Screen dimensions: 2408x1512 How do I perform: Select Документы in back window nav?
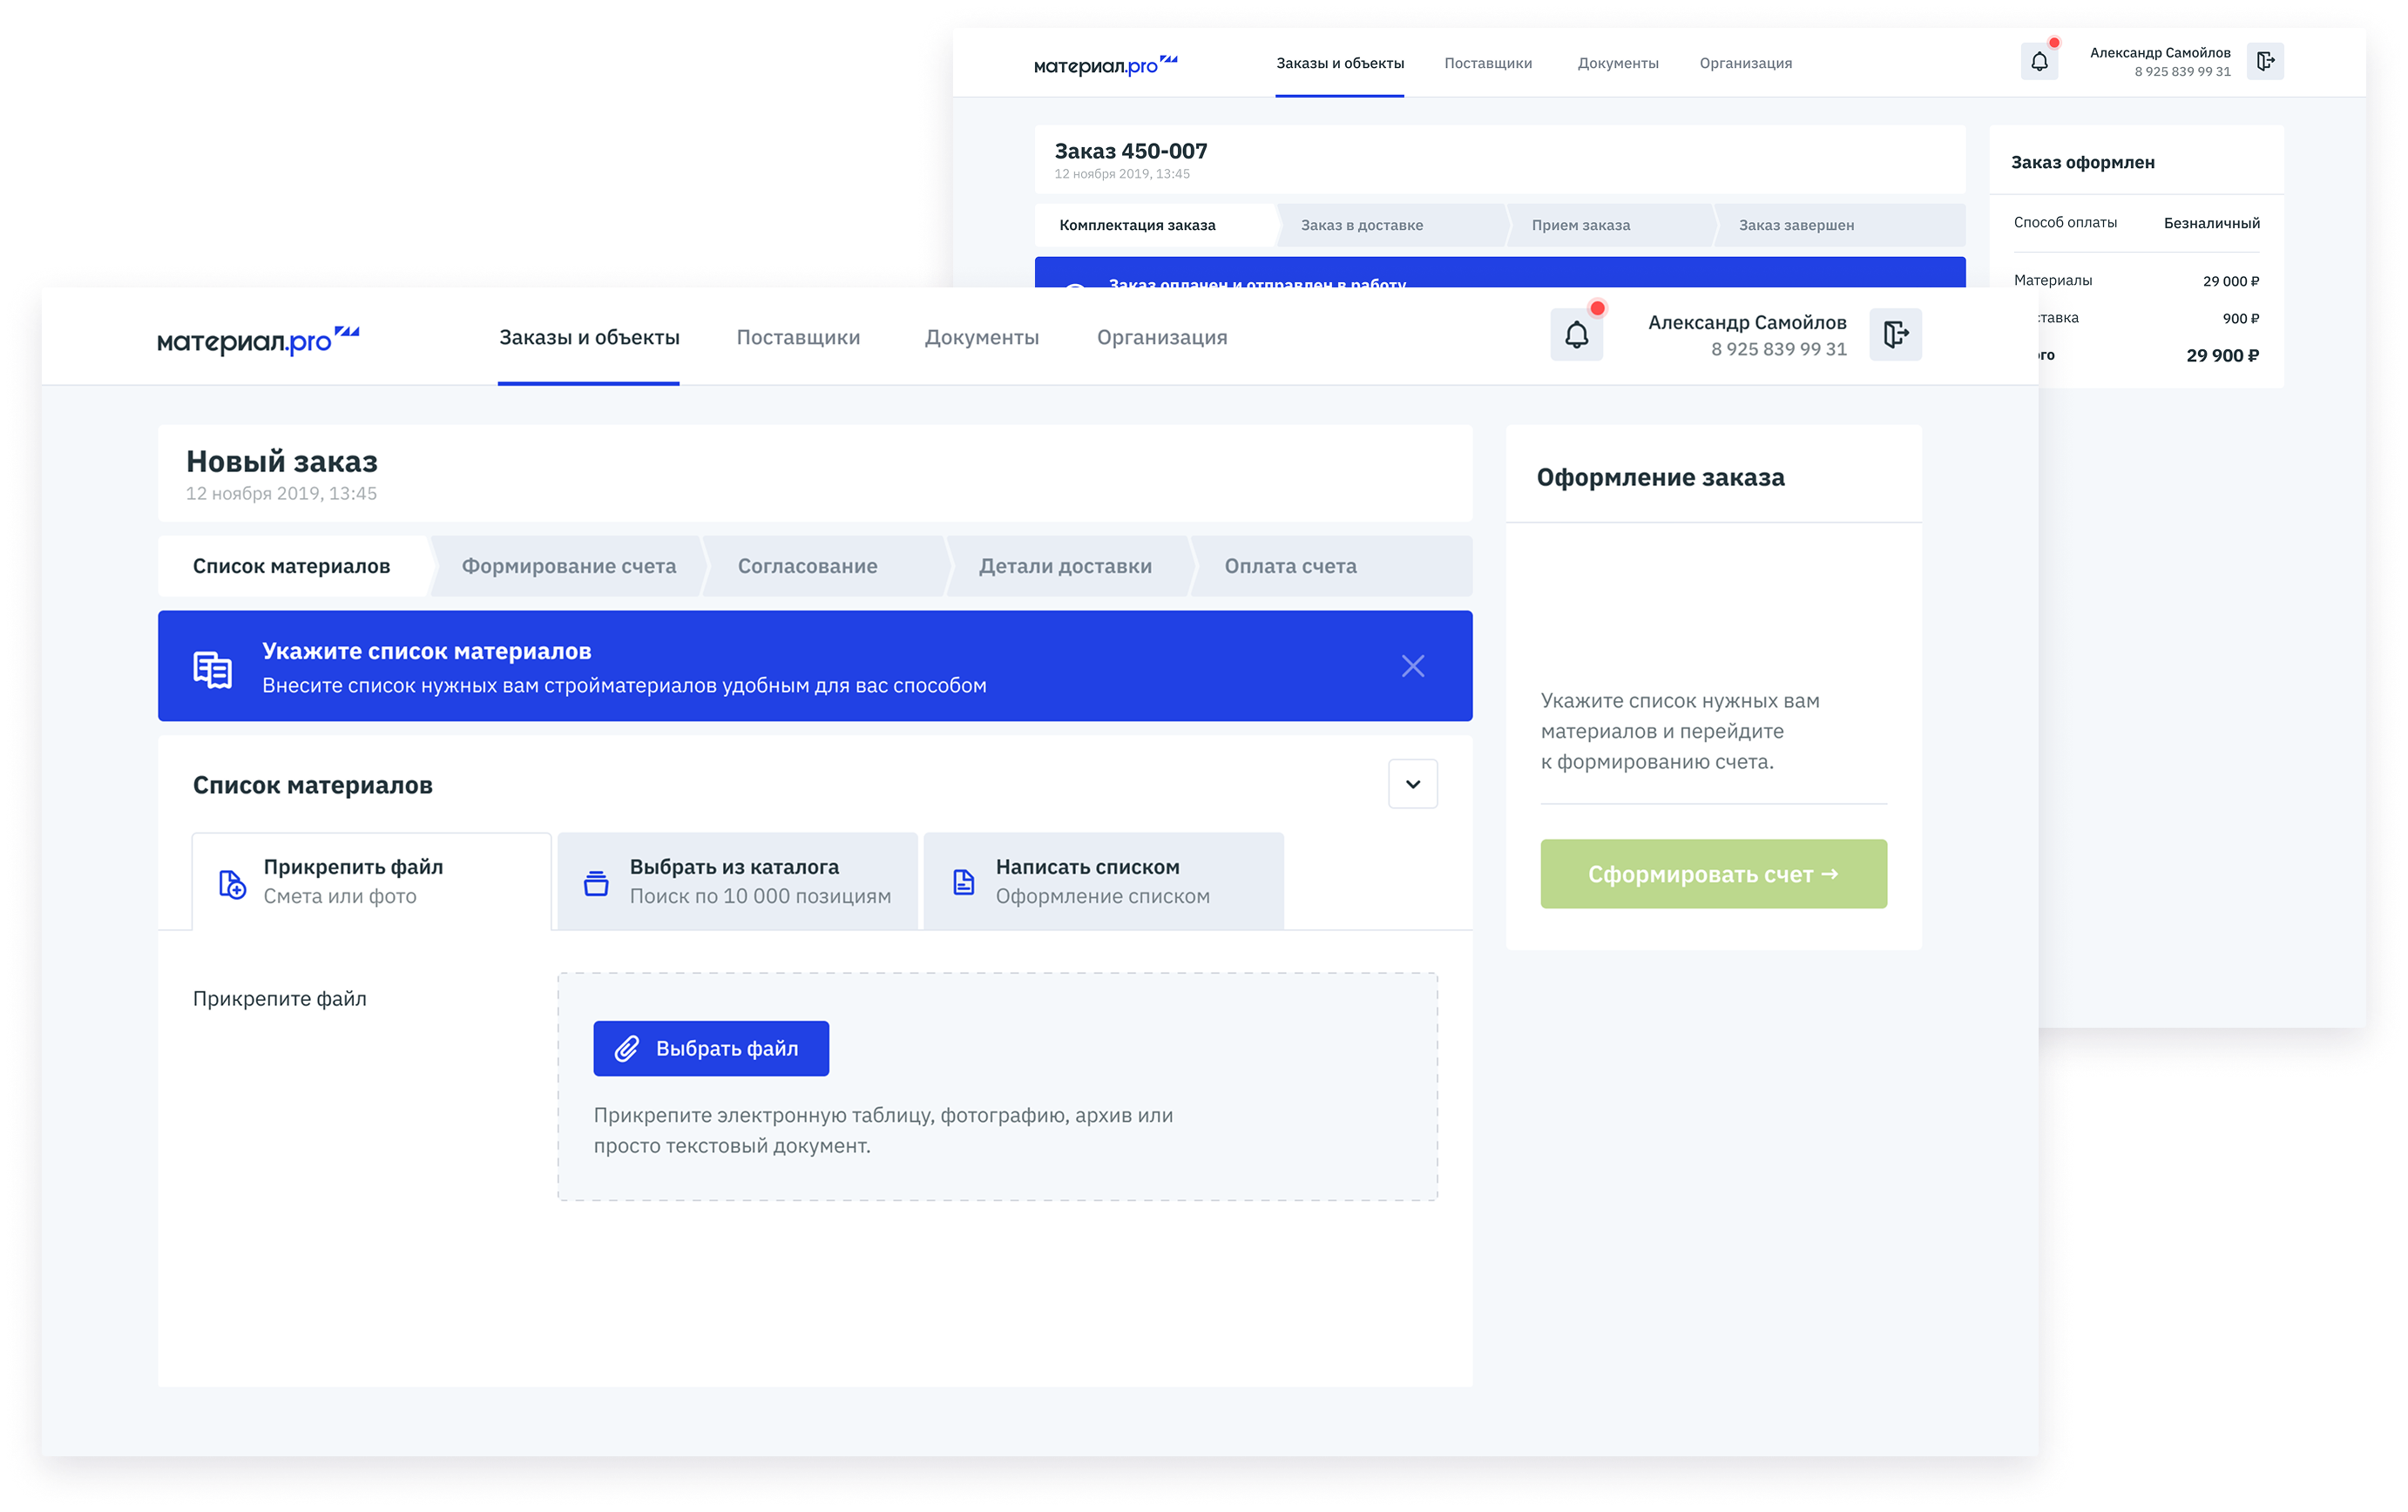[1618, 63]
